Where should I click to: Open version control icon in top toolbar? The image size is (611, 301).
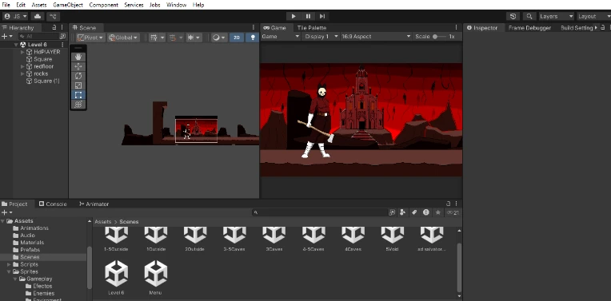tap(53, 16)
